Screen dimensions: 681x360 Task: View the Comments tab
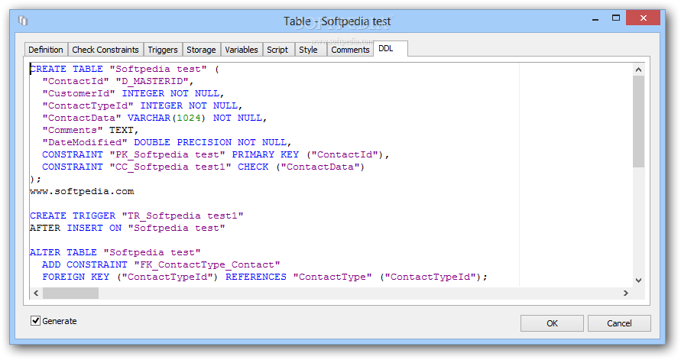[350, 50]
